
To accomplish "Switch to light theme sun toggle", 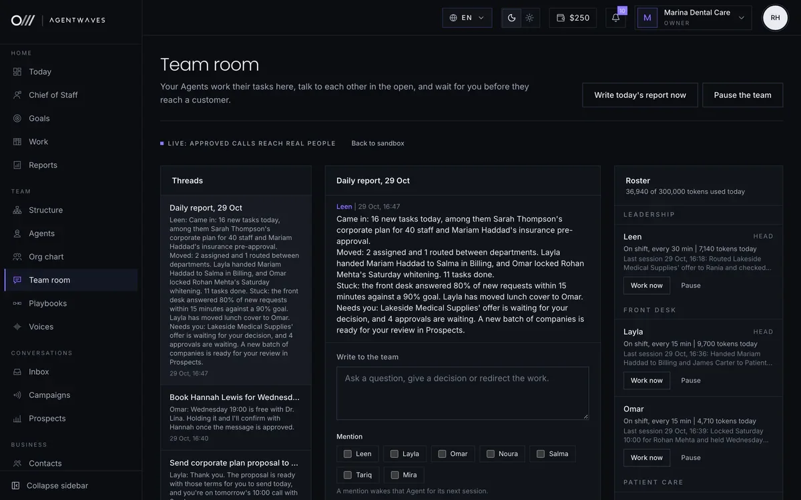I will point(530,18).
